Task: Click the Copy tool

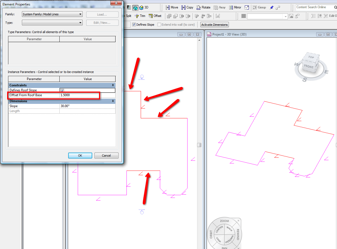Action: tap(187, 7)
